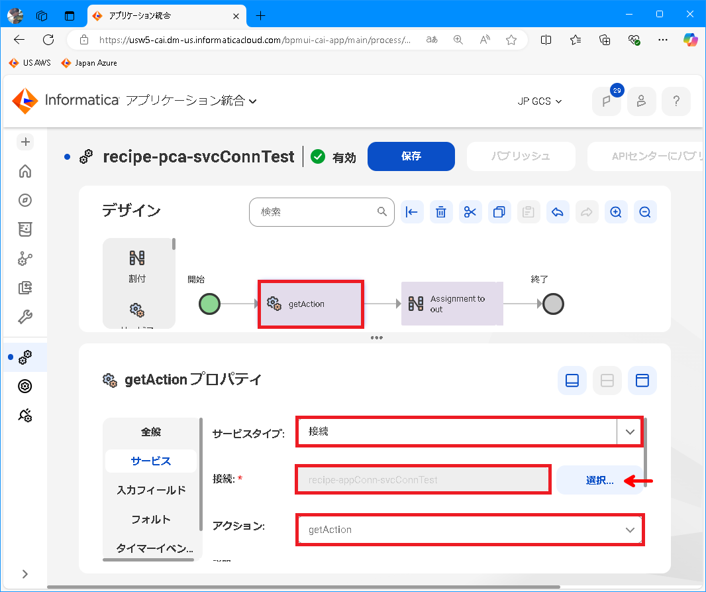Open the サービスタイプ dropdown

(x=470, y=432)
